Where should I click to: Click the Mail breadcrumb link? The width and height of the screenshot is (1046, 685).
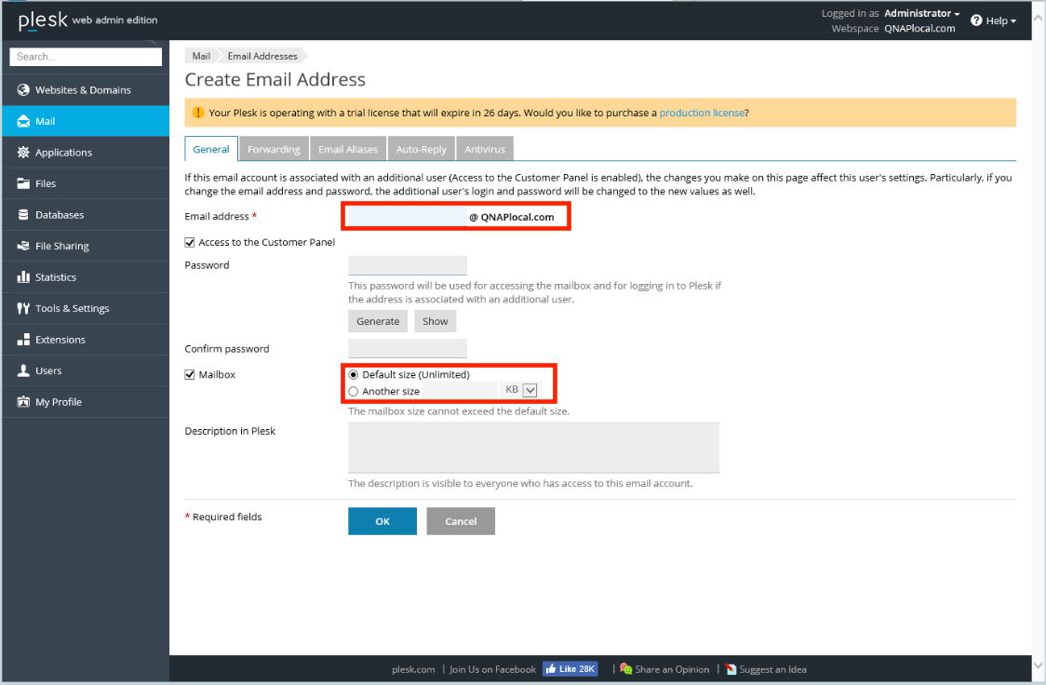(x=201, y=56)
